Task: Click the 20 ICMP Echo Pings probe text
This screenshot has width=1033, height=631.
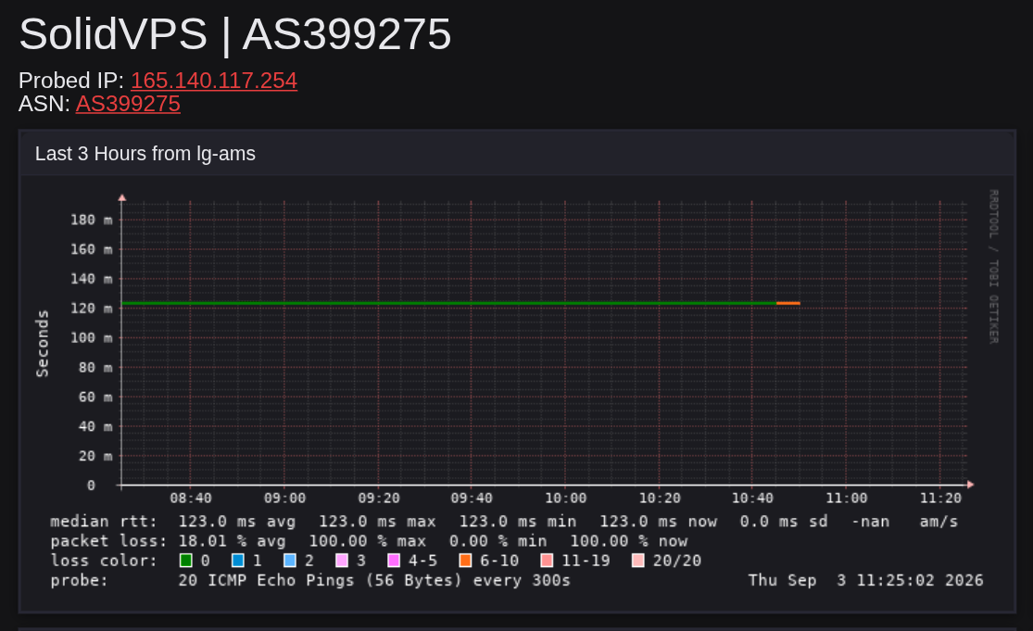Action: pyautogui.click(x=374, y=580)
